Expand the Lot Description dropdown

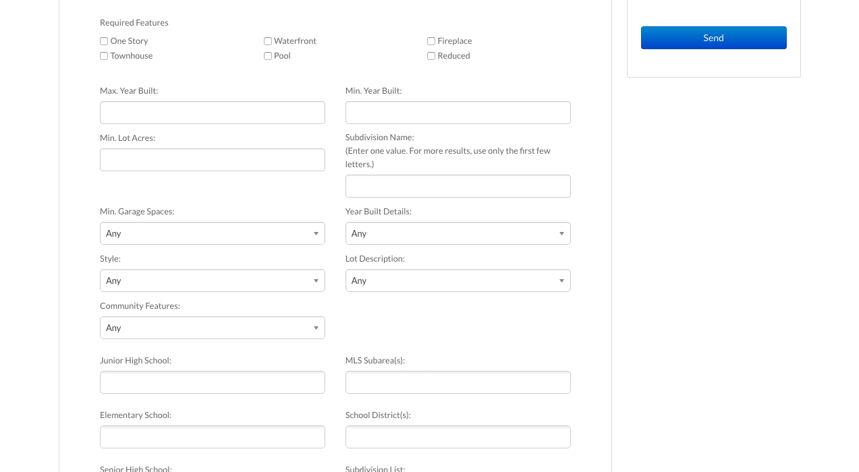458,281
